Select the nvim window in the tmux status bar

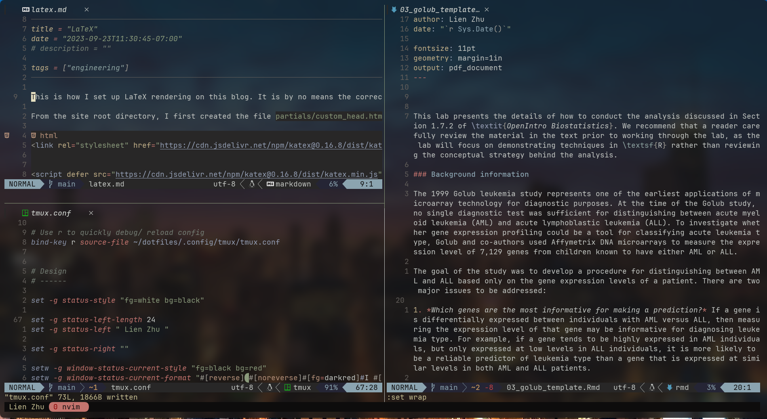tap(69, 407)
